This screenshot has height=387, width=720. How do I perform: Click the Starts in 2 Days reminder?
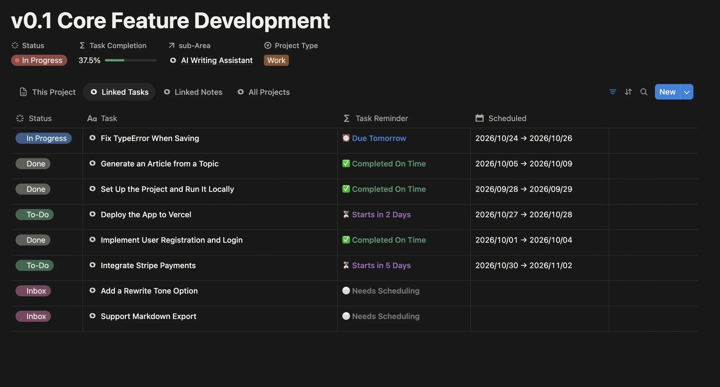[381, 214]
